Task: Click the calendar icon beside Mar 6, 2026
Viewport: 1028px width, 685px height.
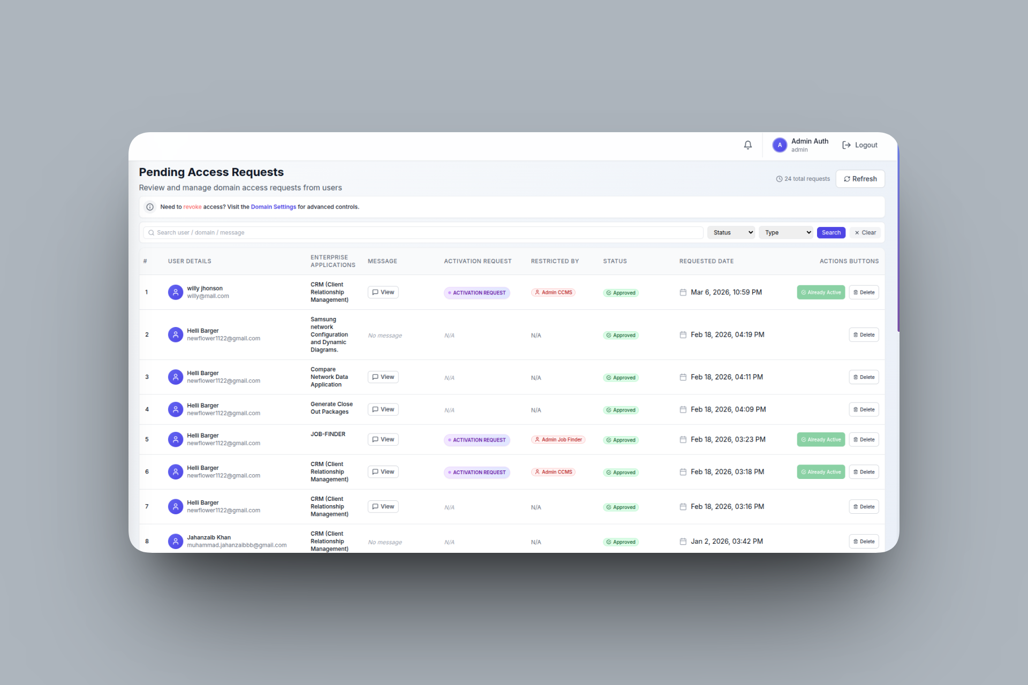Action: coord(683,292)
